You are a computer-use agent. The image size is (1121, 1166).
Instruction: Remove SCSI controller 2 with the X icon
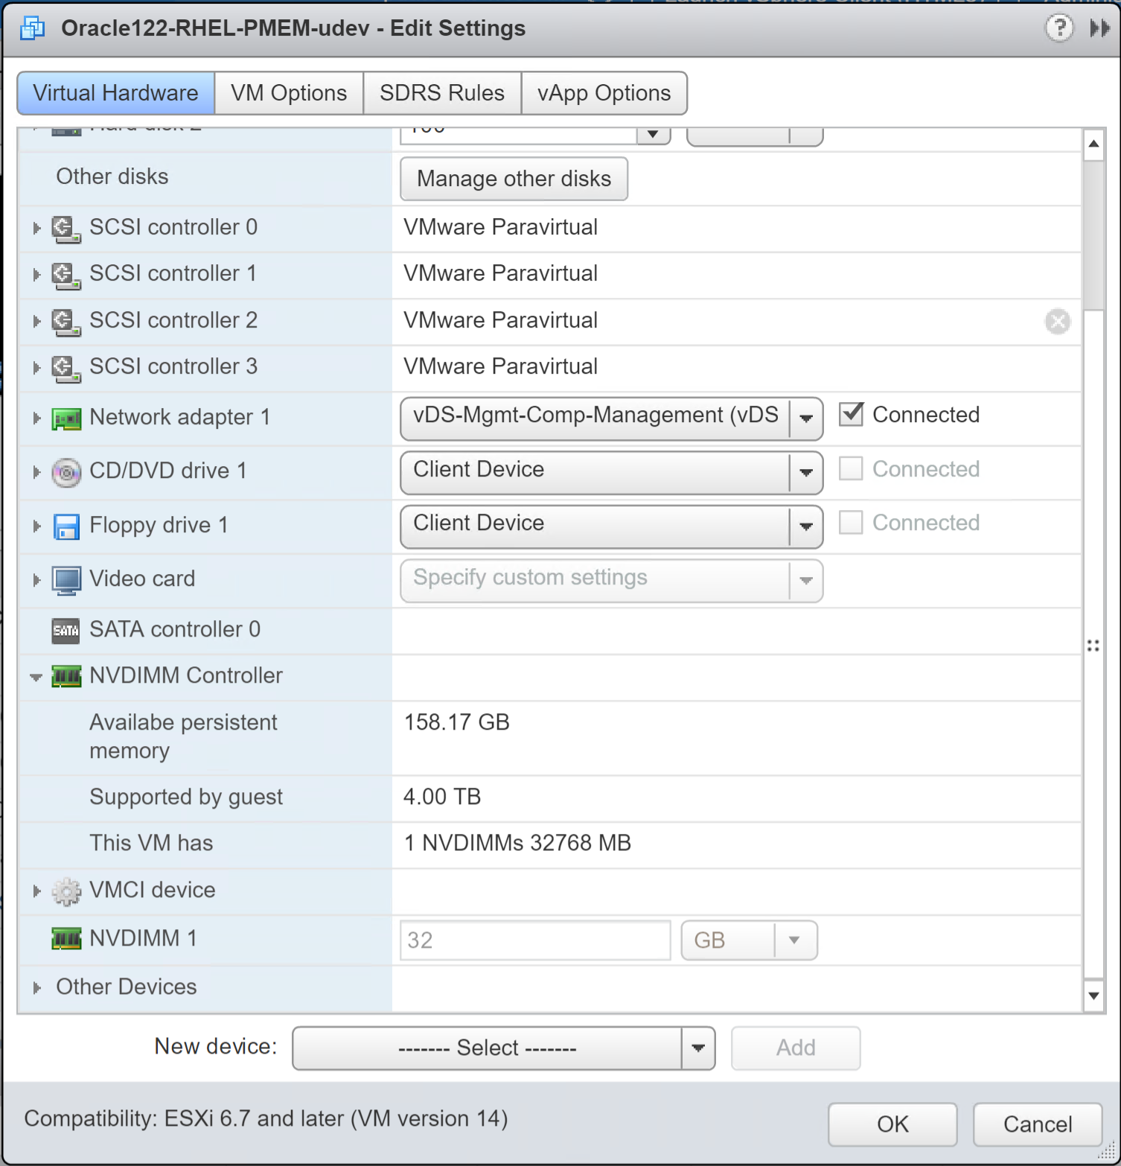[1058, 322]
